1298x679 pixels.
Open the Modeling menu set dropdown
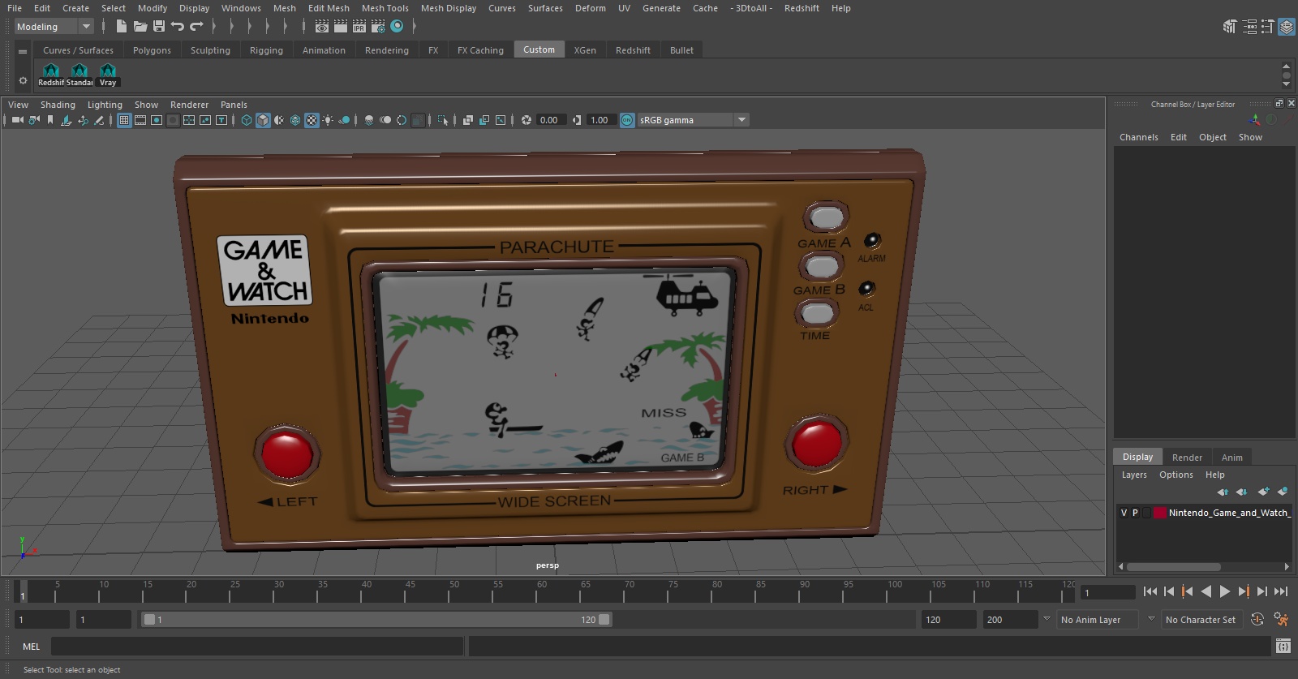pyautogui.click(x=54, y=27)
